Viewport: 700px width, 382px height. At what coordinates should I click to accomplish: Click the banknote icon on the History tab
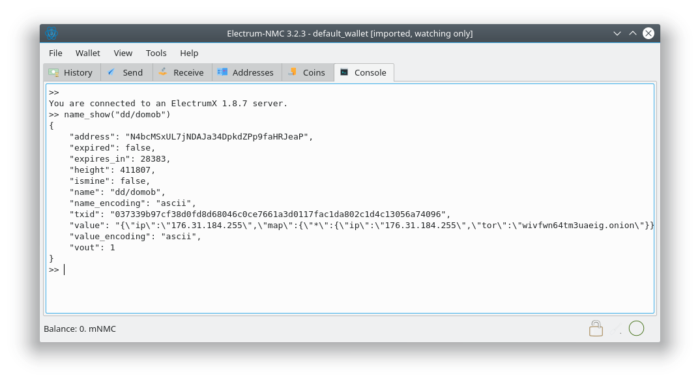click(x=55, y=72)
